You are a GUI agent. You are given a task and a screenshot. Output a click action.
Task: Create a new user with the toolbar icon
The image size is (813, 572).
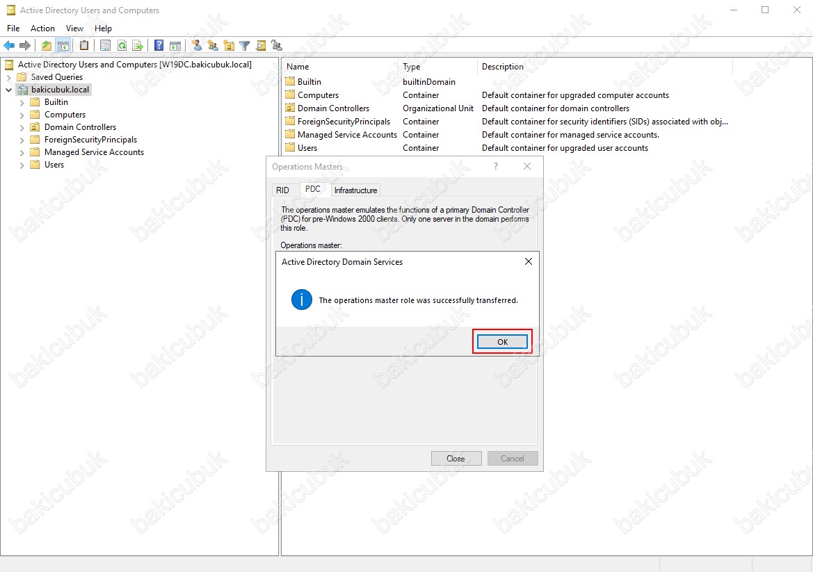point(197,46)
